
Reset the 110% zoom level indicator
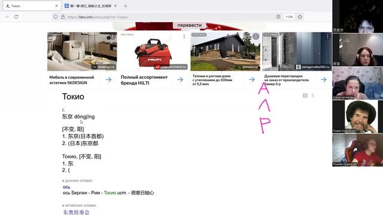pyautogui.click(x=289, y=17)
